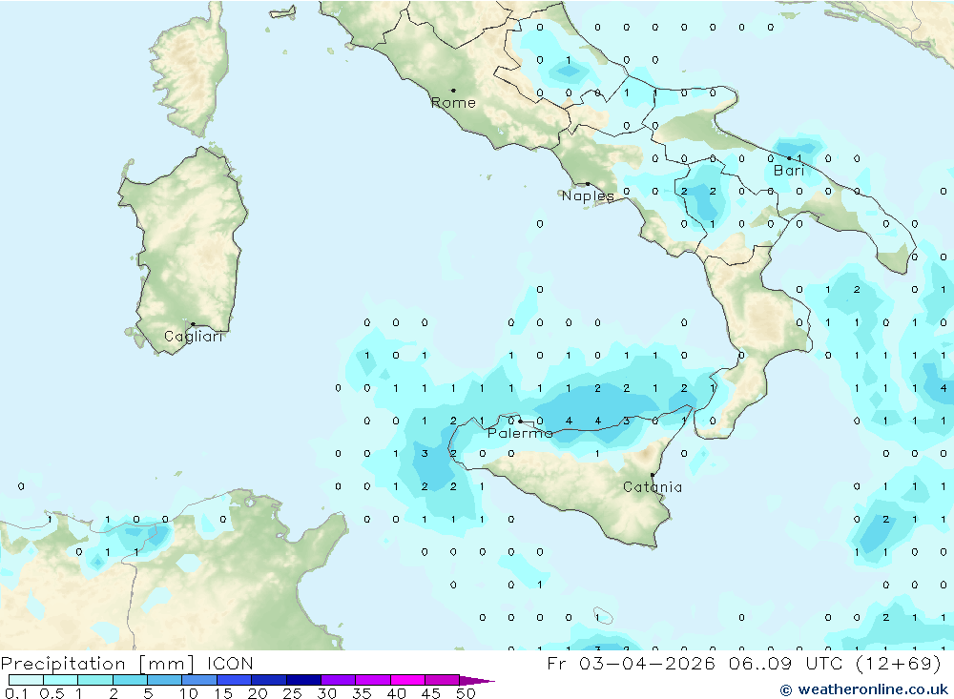This screenshot has height=699, width=954.
Task: Pick the navy swatch between 25 and 30
Action: point(303,680)
